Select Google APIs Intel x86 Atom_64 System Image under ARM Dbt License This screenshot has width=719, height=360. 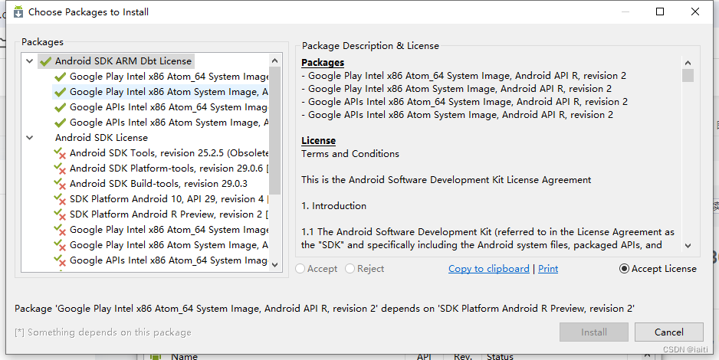point(169,107)
